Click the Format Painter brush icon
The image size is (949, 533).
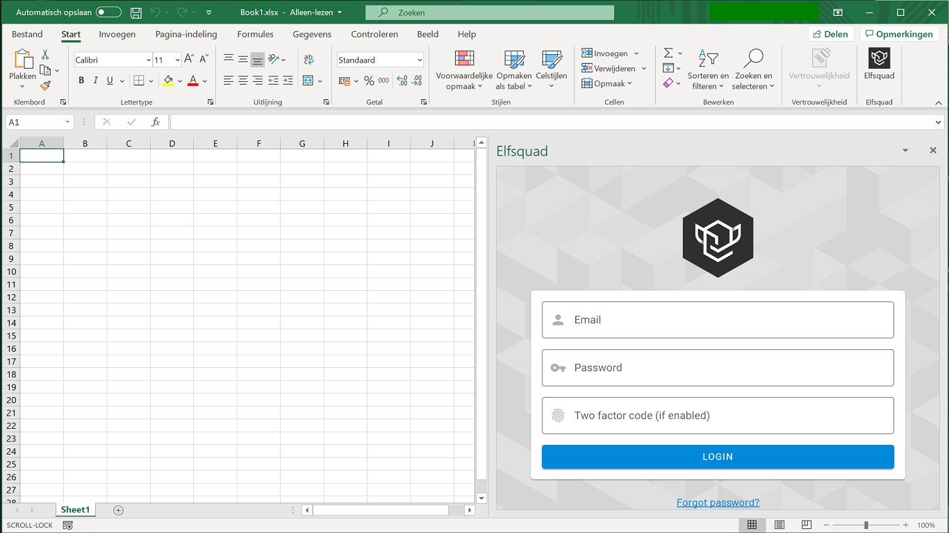point(45,86)
